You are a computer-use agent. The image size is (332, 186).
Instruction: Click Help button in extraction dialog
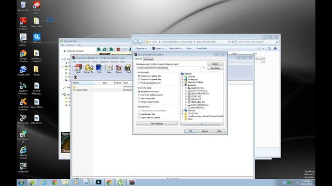pyautogui.click(x=219, y=131)
